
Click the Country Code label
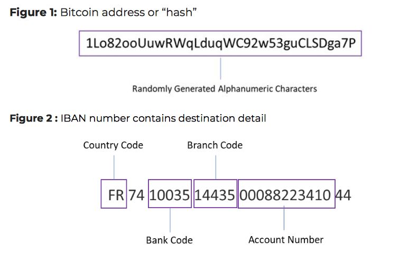click(x=113, y=145)
